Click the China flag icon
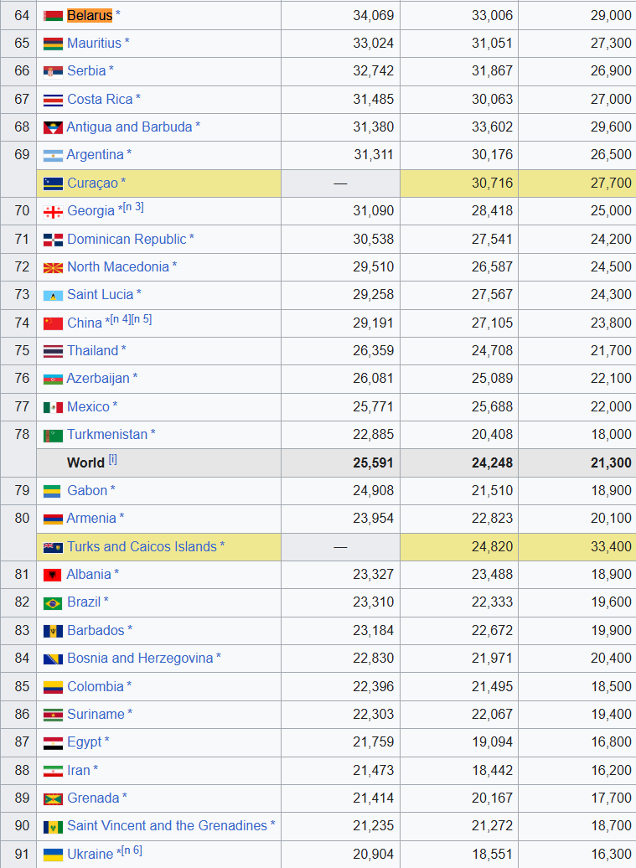Viewport: 636px width, 868px height. [53, 323]
